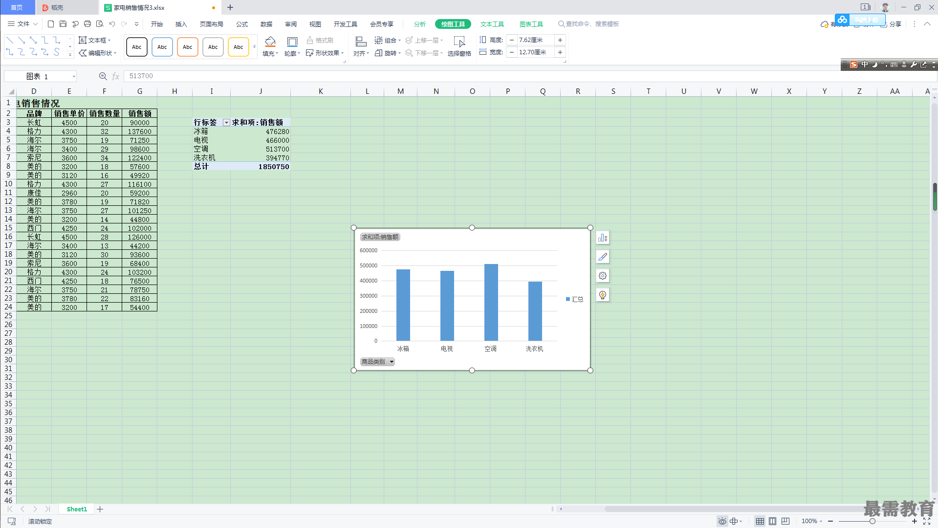Click the 旋转 rotate button

[x=388, y=53]
